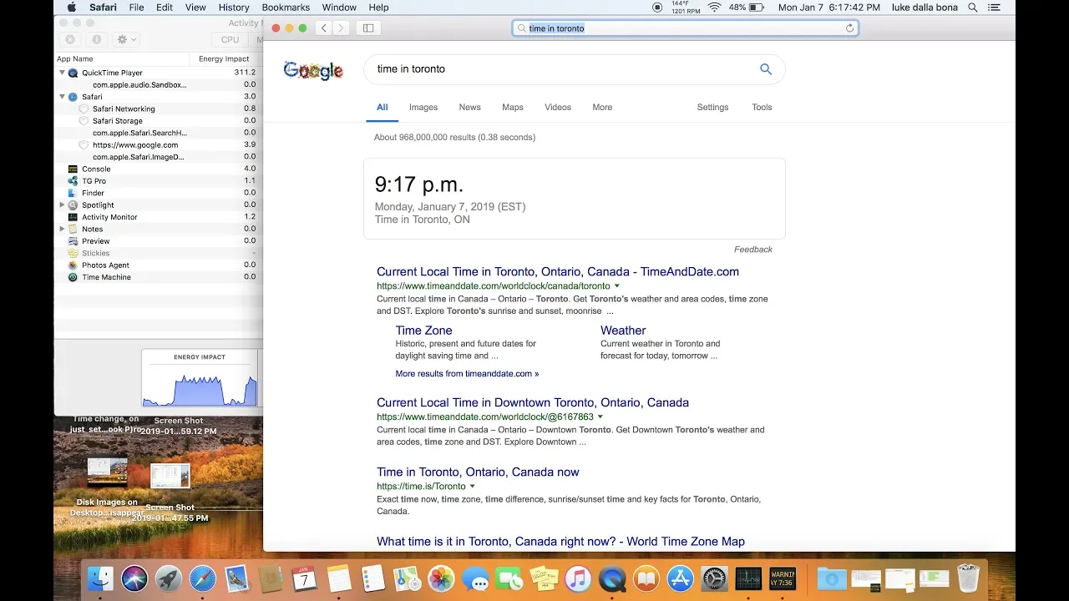Open Maps from the Dock

408,578
